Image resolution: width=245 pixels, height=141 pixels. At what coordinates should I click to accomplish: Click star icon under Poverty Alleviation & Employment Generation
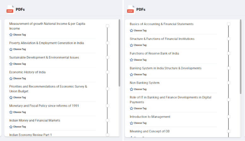click(x=11, y=49)
